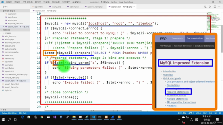223x125 pixels.
Task: Collapse the ITEMBOX folder section
Action: pos(15,30)
